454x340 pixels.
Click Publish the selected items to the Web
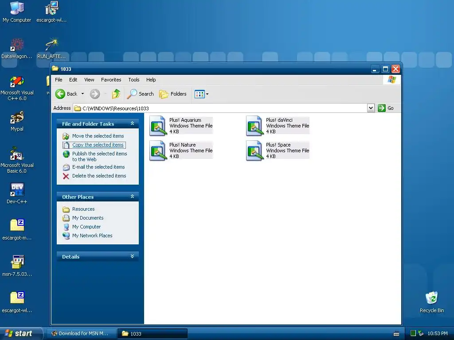pyautogui.click(x=99, y=156)
